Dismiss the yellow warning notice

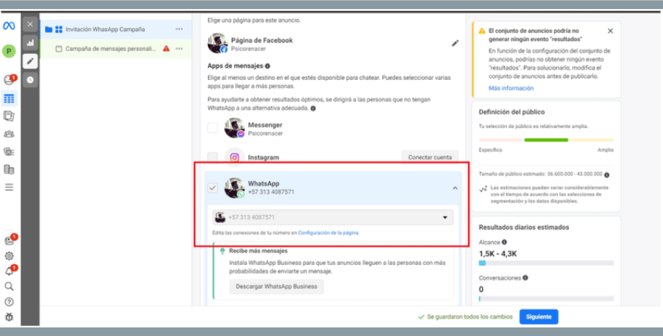(610, 31)
